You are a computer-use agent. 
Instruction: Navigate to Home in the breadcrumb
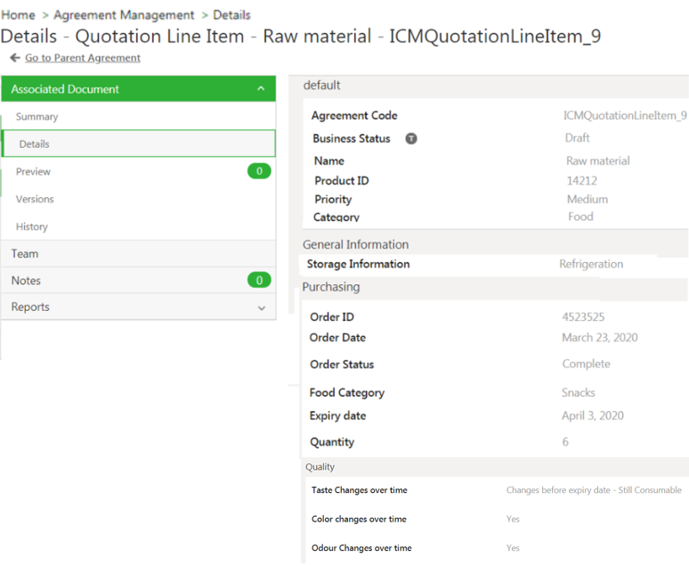point(18,15)
